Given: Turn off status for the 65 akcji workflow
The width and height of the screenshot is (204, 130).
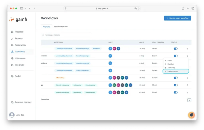Looking at the screenshot, I should click(x=176, y=85).
